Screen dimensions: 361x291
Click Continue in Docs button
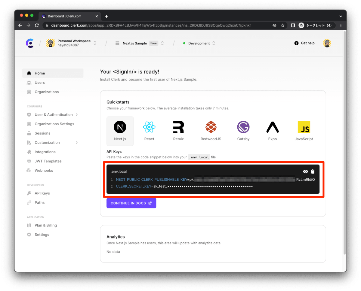pyautogui.click(x=131, y=203)
